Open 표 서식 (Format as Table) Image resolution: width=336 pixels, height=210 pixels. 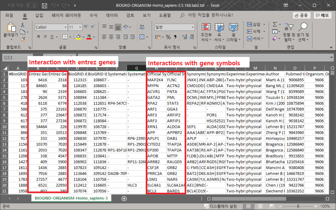coord(219,32)
